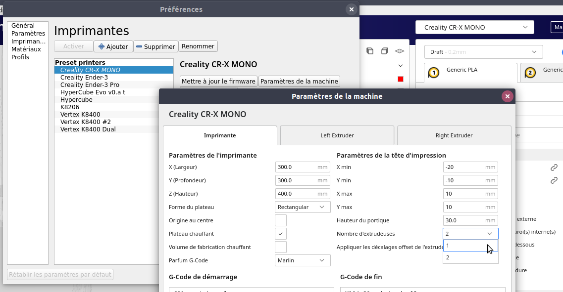Click the minus icon on Supprimer button
563x292 pixels.
[139, 46]
